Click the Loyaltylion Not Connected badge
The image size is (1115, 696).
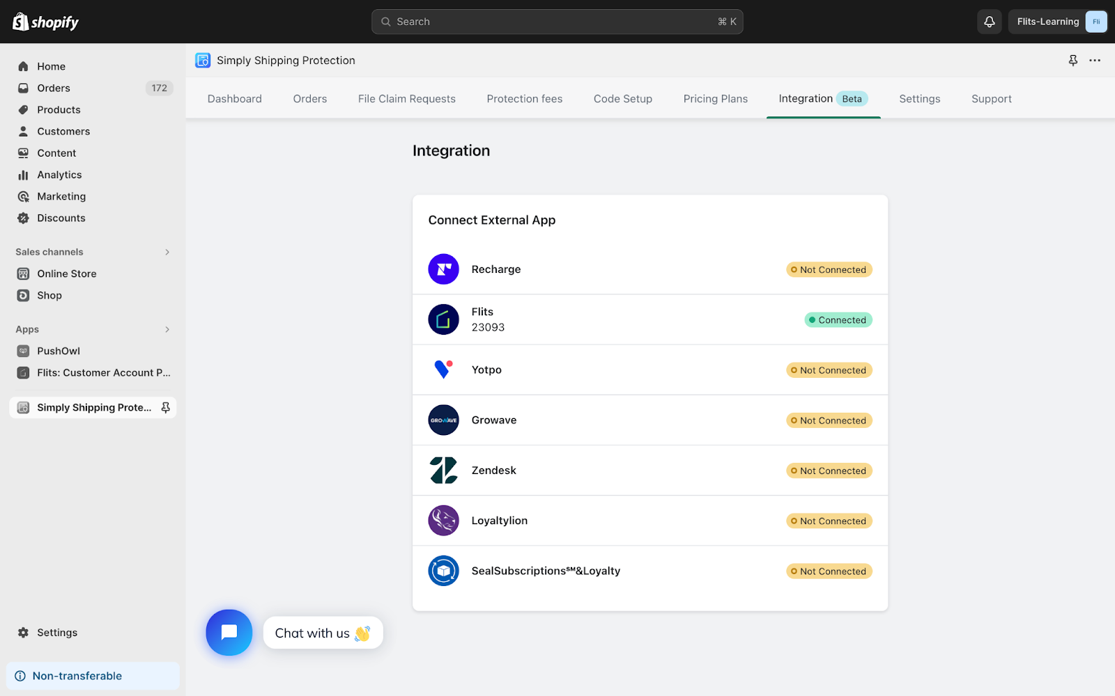[x=829, y=521]
